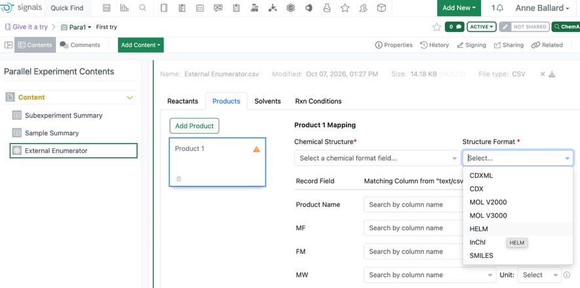
Task: Click the Product Name column search field
Action: point(413,205)
